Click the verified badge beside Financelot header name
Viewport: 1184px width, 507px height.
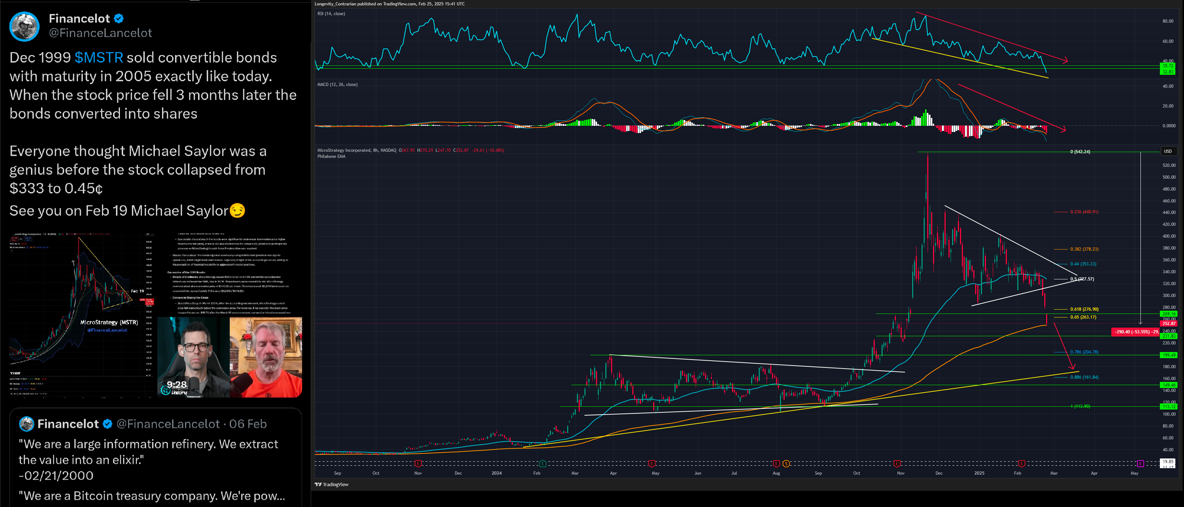(x=119, y=18)
